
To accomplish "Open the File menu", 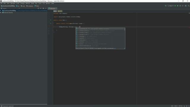I will tap(1, 3).
